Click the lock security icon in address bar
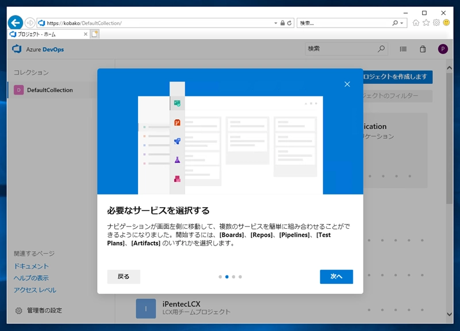Image resolution: width=460 pixels, height=331 pixels. (x=282, y=23)
